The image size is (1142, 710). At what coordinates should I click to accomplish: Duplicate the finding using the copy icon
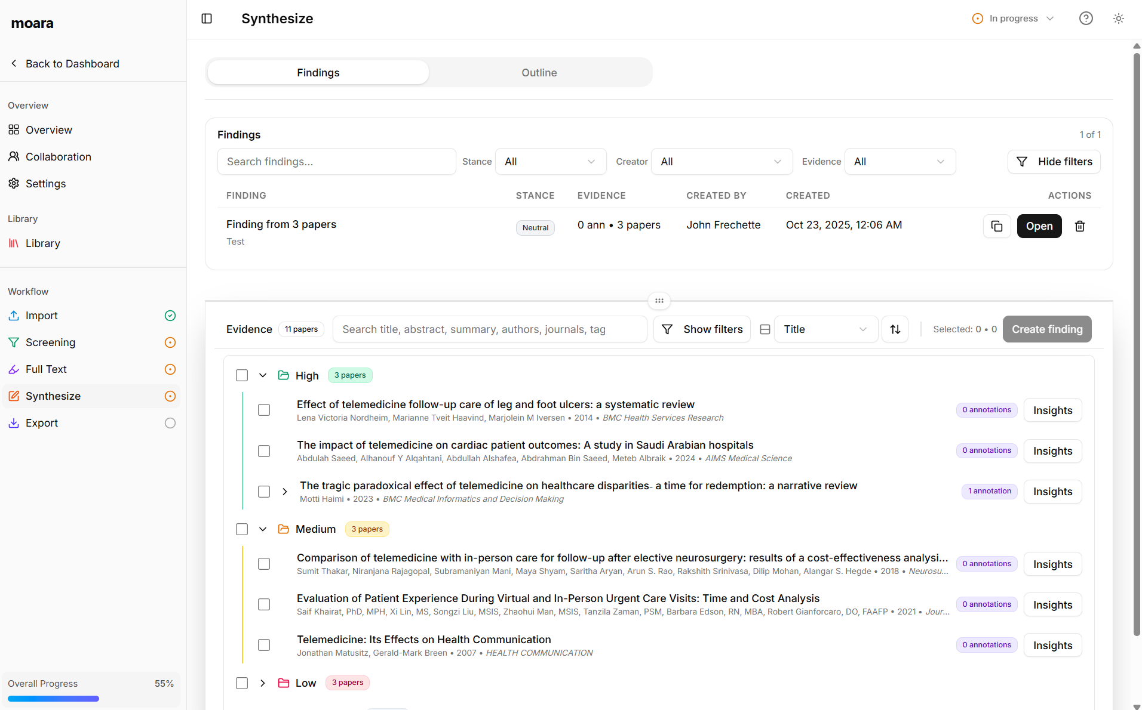pos(996,226)
